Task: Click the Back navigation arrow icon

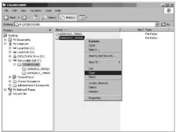Action: [6, 18]
